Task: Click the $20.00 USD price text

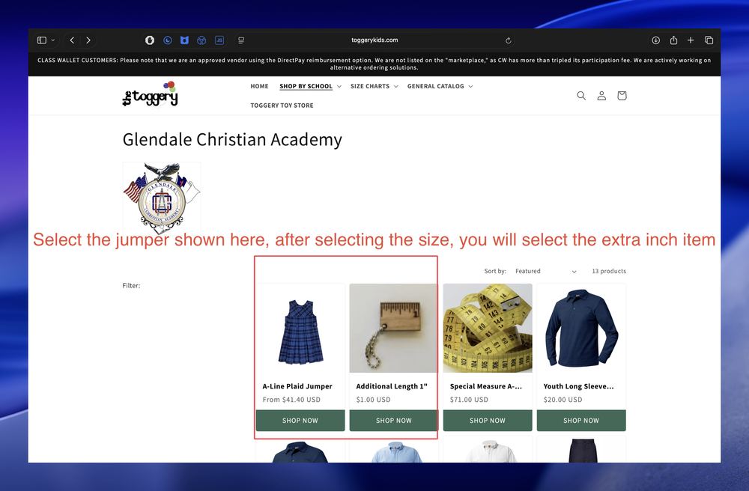Action: coord(562,400)
